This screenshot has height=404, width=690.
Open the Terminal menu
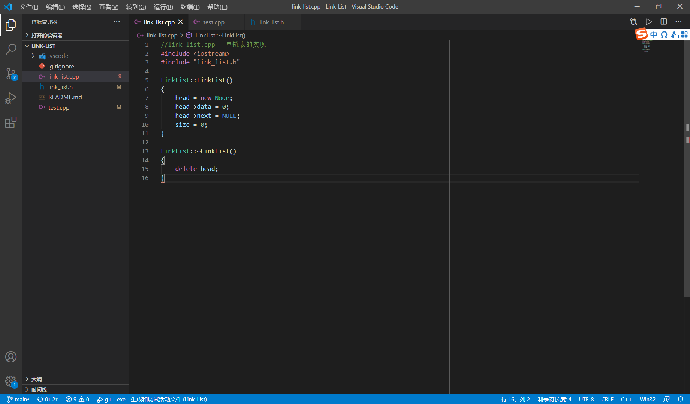pos(190,7)
